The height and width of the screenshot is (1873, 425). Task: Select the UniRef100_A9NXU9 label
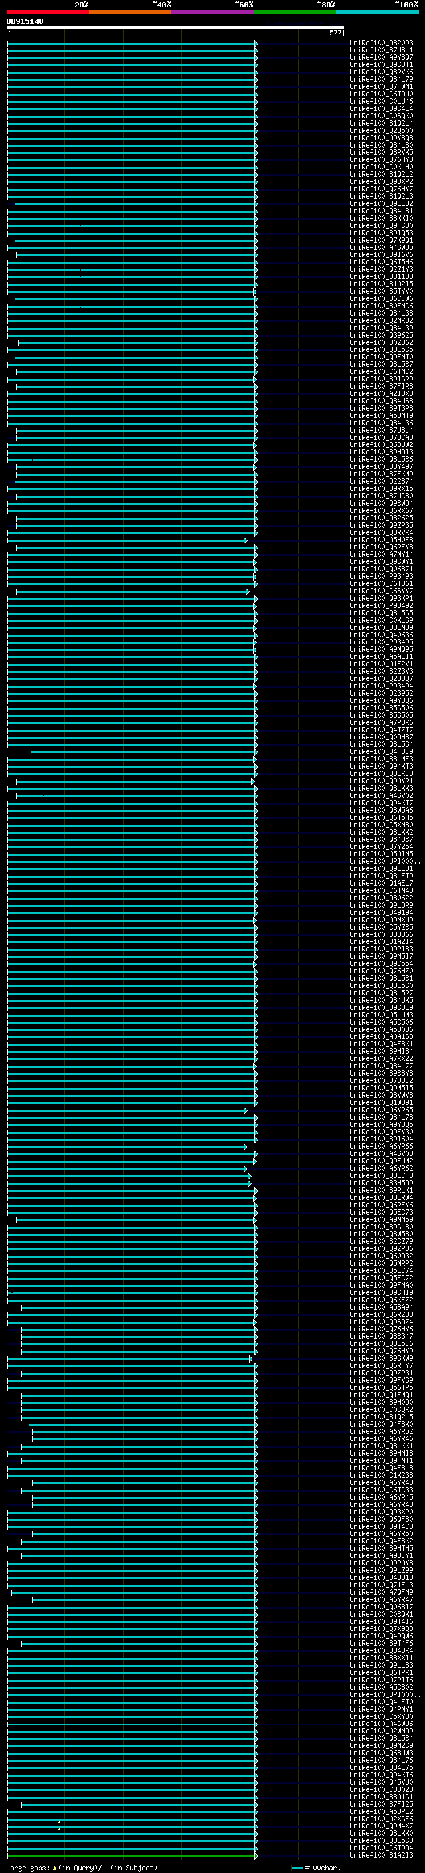[381, 920]
